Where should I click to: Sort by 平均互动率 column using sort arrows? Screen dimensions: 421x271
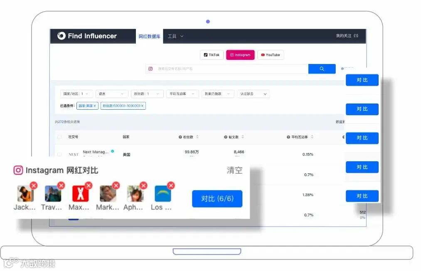click(x=312, y=137)
